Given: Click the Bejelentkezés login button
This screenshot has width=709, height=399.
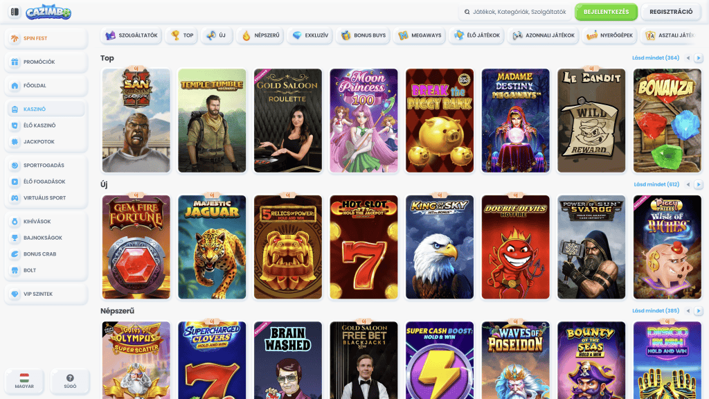Looking at the screenshot, I should 606,12.
